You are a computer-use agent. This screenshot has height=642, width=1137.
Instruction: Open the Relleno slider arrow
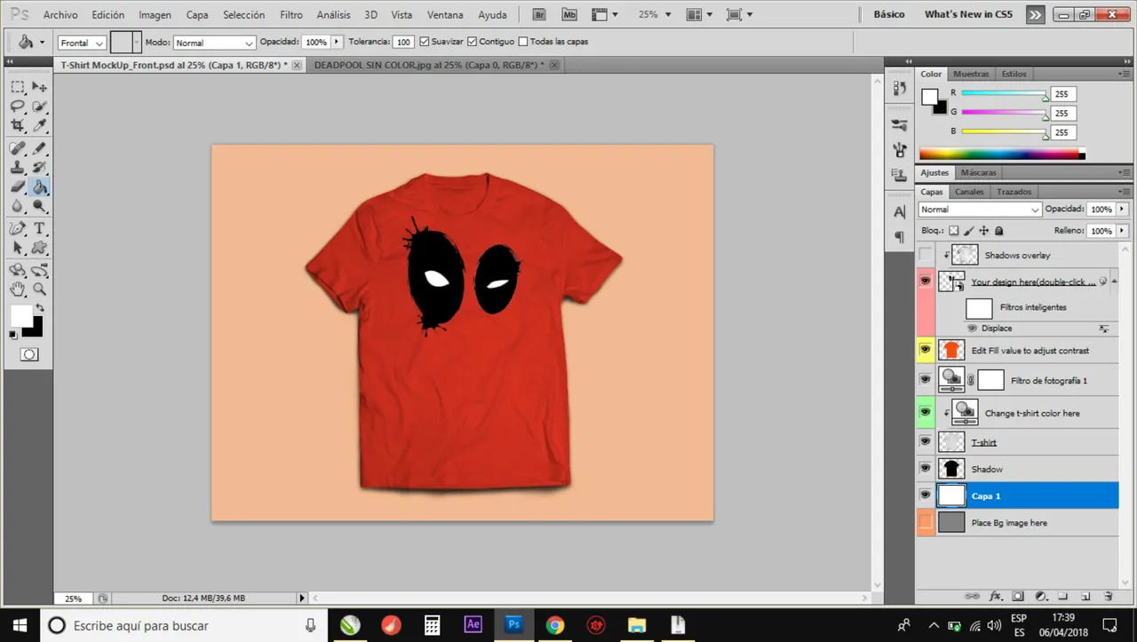(1122, 231)
